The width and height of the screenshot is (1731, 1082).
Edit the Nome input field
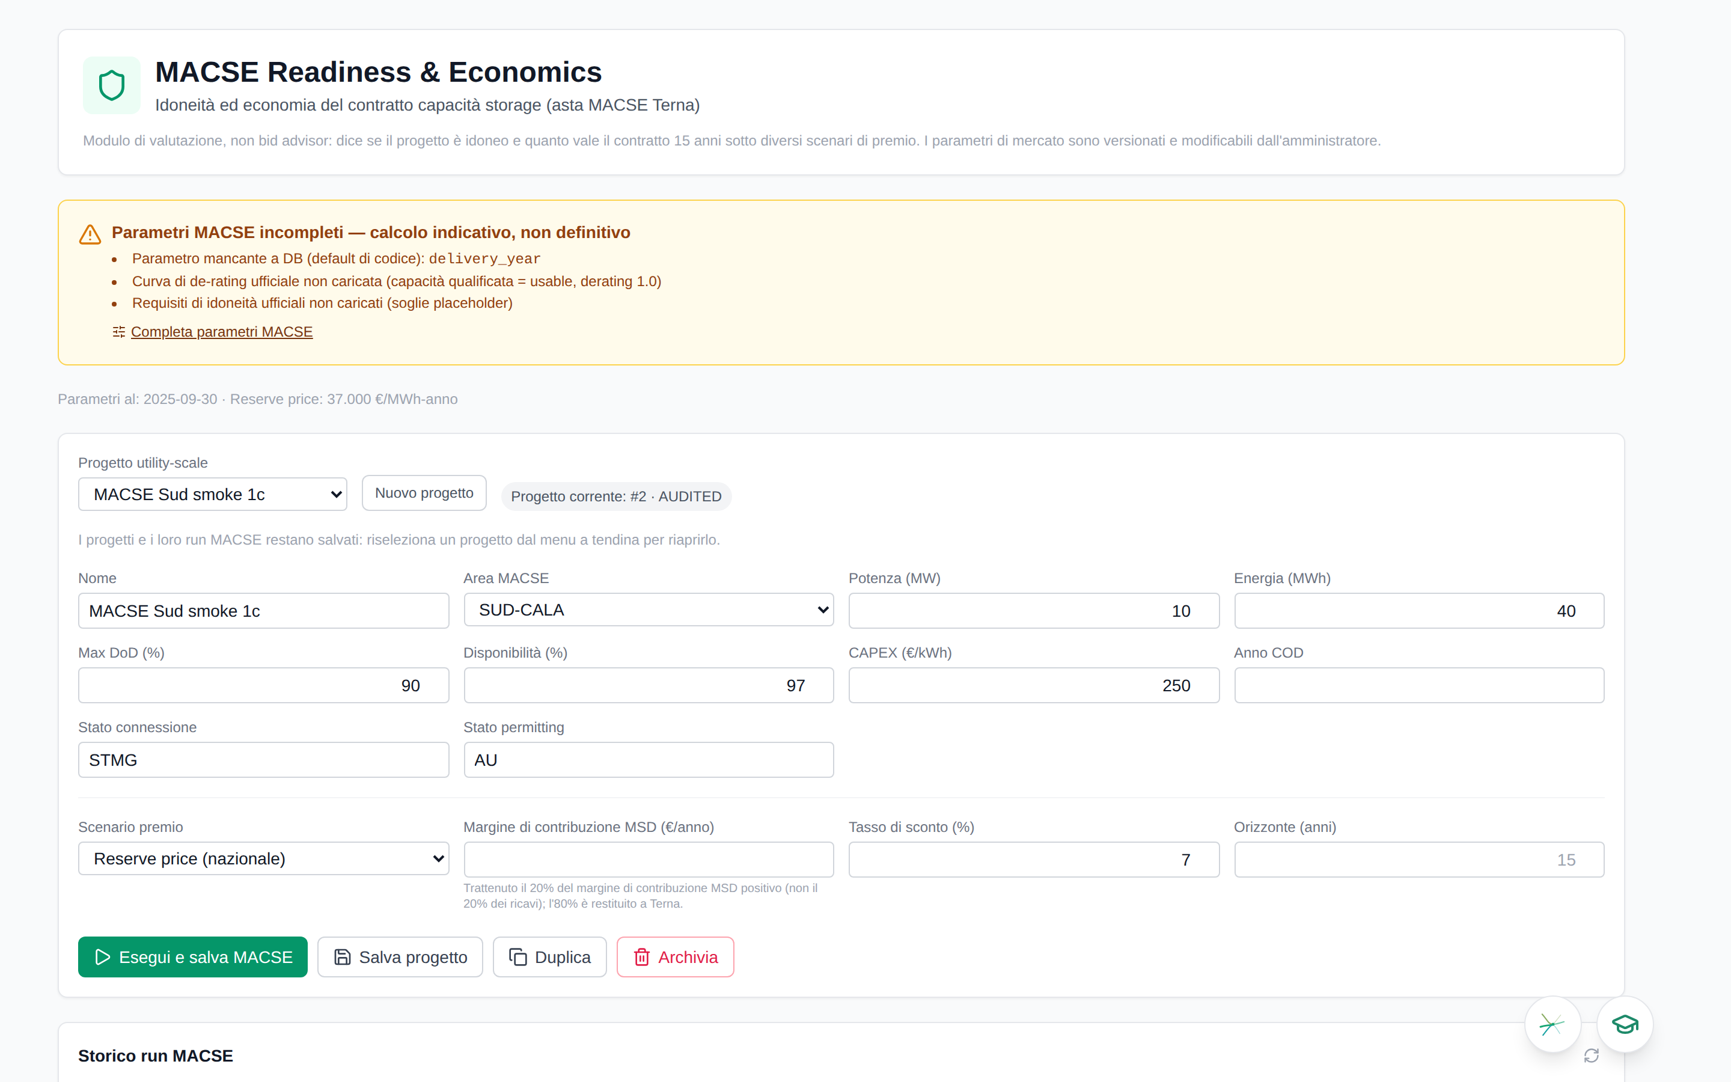pyautogui.click(x=263, y=610)
